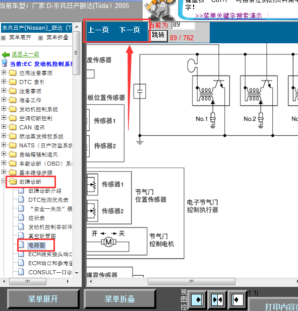
Task: Click the 东风日产(Nissan)_颐达 header item
Action: pos(37,28)
